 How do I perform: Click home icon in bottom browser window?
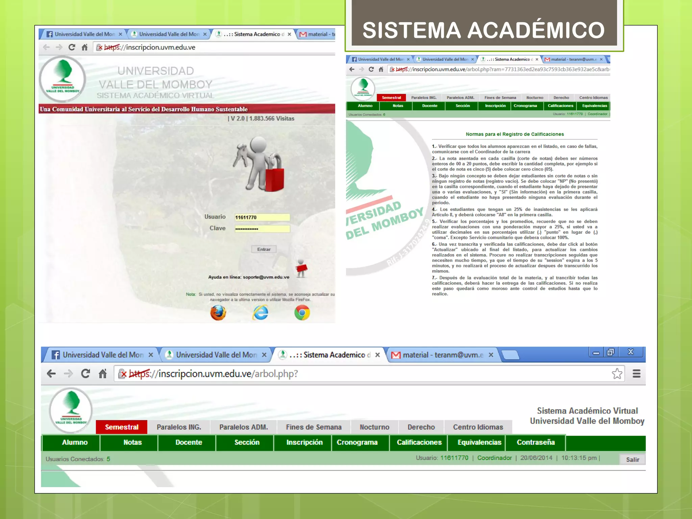pyautogui.click(x=103, y=373)
